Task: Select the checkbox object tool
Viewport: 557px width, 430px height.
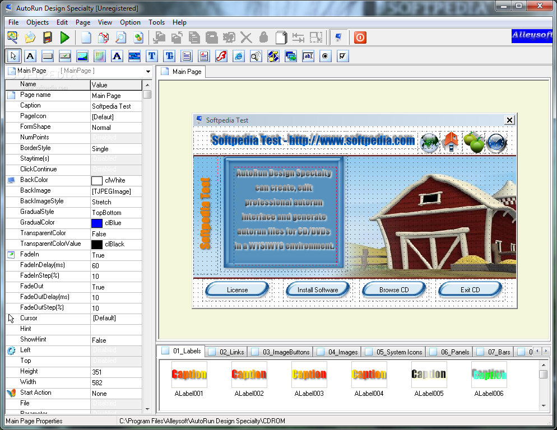Action: click(x=342, y=56)
